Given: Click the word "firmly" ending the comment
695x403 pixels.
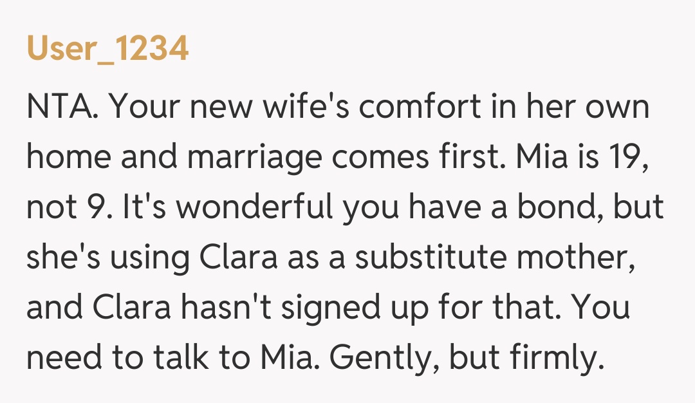Looking at the screenshot, I should tap(553, 359).
